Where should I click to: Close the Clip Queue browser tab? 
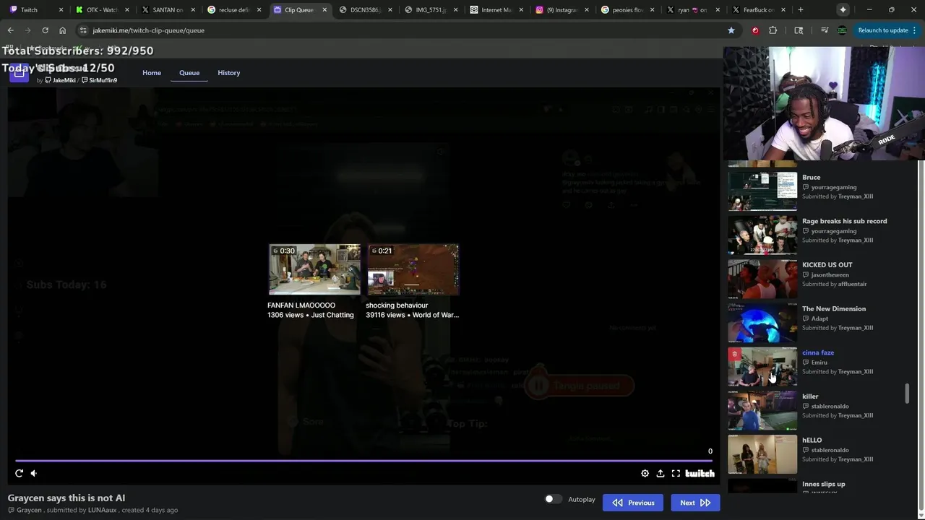324,10
